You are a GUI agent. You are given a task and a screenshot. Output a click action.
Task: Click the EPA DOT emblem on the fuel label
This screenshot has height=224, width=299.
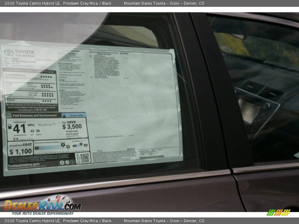coord(8,115)
